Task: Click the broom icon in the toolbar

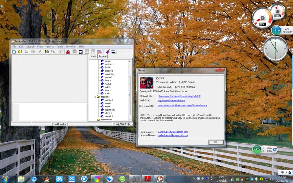Action: point(107,52)
